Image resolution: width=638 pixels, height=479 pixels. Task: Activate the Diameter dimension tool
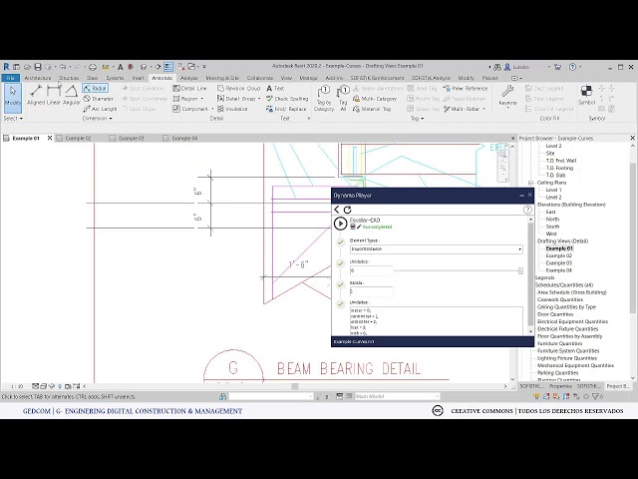(x=98, y=99)
